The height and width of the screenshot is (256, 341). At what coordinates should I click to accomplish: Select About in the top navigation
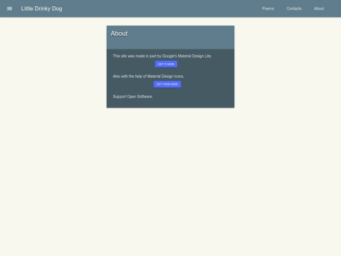[x=319, y=9]
